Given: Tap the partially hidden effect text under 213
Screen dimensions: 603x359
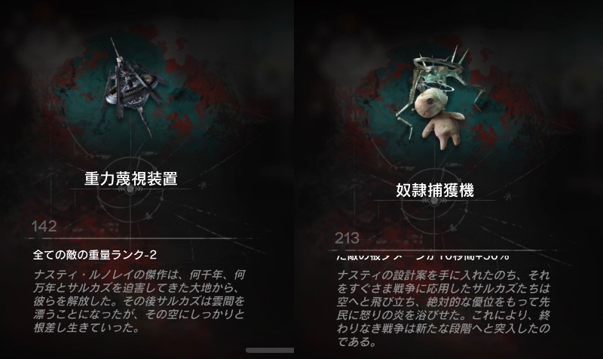Looking at the screenshot, I should pos(423,256).
